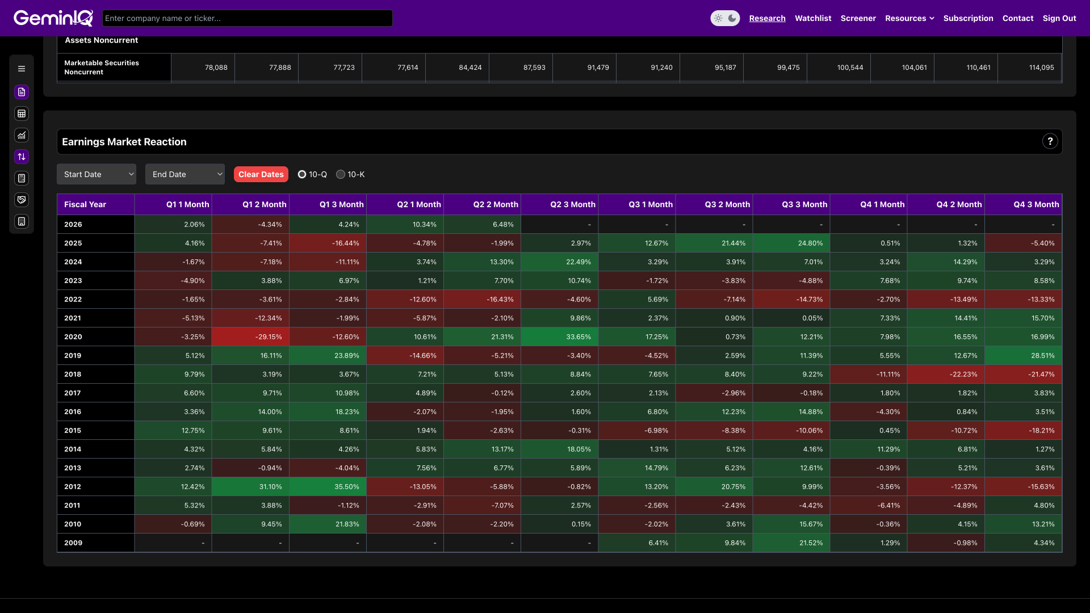Click the 10.34% cell in 2026 row
1090x613 pixels.
405,224
